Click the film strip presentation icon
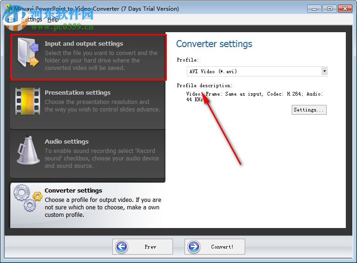 coord(28,101)
